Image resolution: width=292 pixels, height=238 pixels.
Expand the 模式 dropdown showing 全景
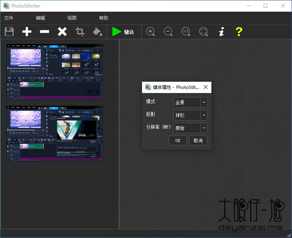click(190, 102)
